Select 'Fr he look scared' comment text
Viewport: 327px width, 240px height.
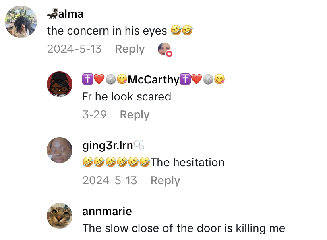tap(126, 96)
